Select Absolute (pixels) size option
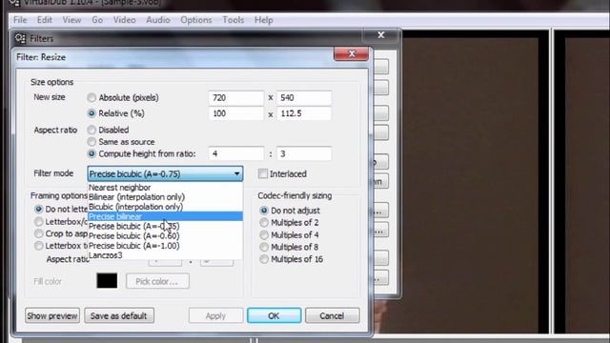Screen dimensions: 610x343 pos(91,97)
